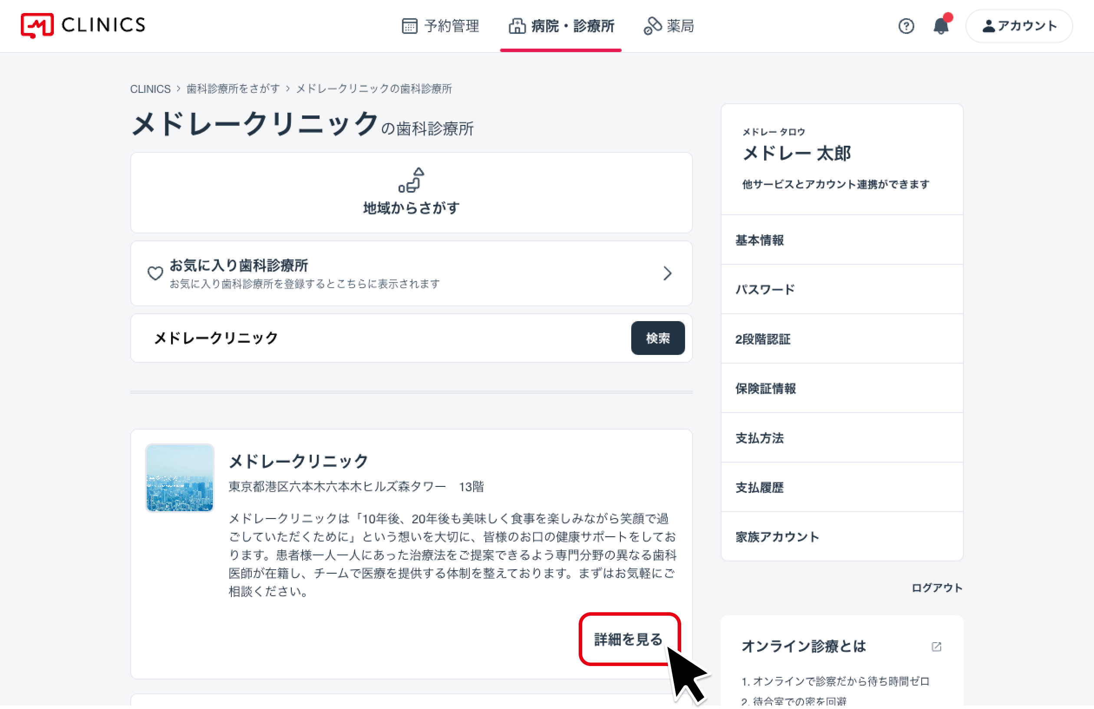Click the メドレークリニック search field
Viewport: 1094px width, 709px height.
coord(381,338)
